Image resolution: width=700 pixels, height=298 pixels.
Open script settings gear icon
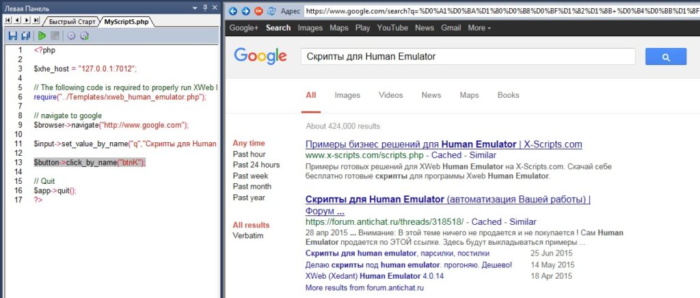click(x=71, y=36)
